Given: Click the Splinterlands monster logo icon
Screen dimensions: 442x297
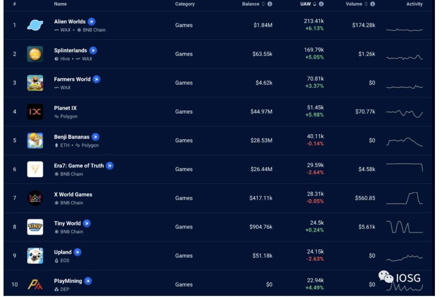Looking at the screenshot, I should pos(35,54).
